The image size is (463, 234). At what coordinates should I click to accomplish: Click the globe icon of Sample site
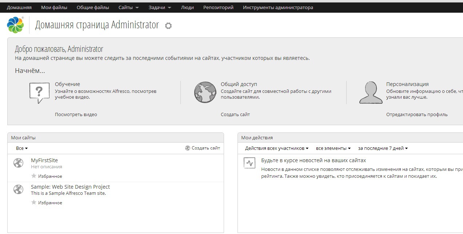(18, 189)
